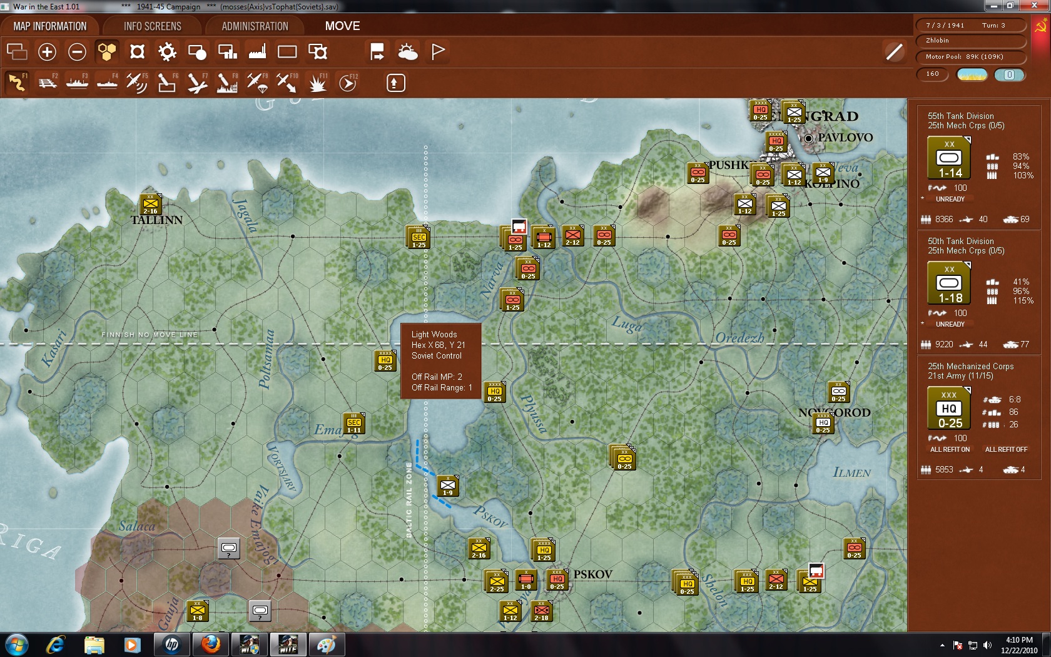The height and width of the screenshot is (657, 1051).
Task: Click the ALL REFIT ON button
Action: point(950,449)
